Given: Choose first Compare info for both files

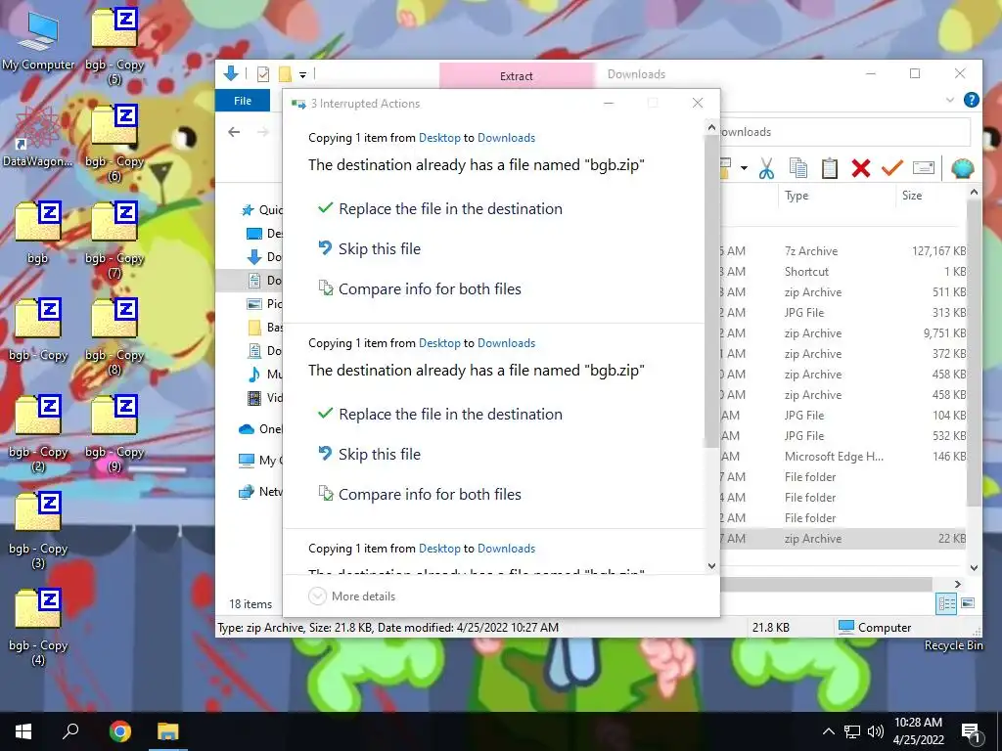Looking at the screenshot, I should click(x=420, y=289).
